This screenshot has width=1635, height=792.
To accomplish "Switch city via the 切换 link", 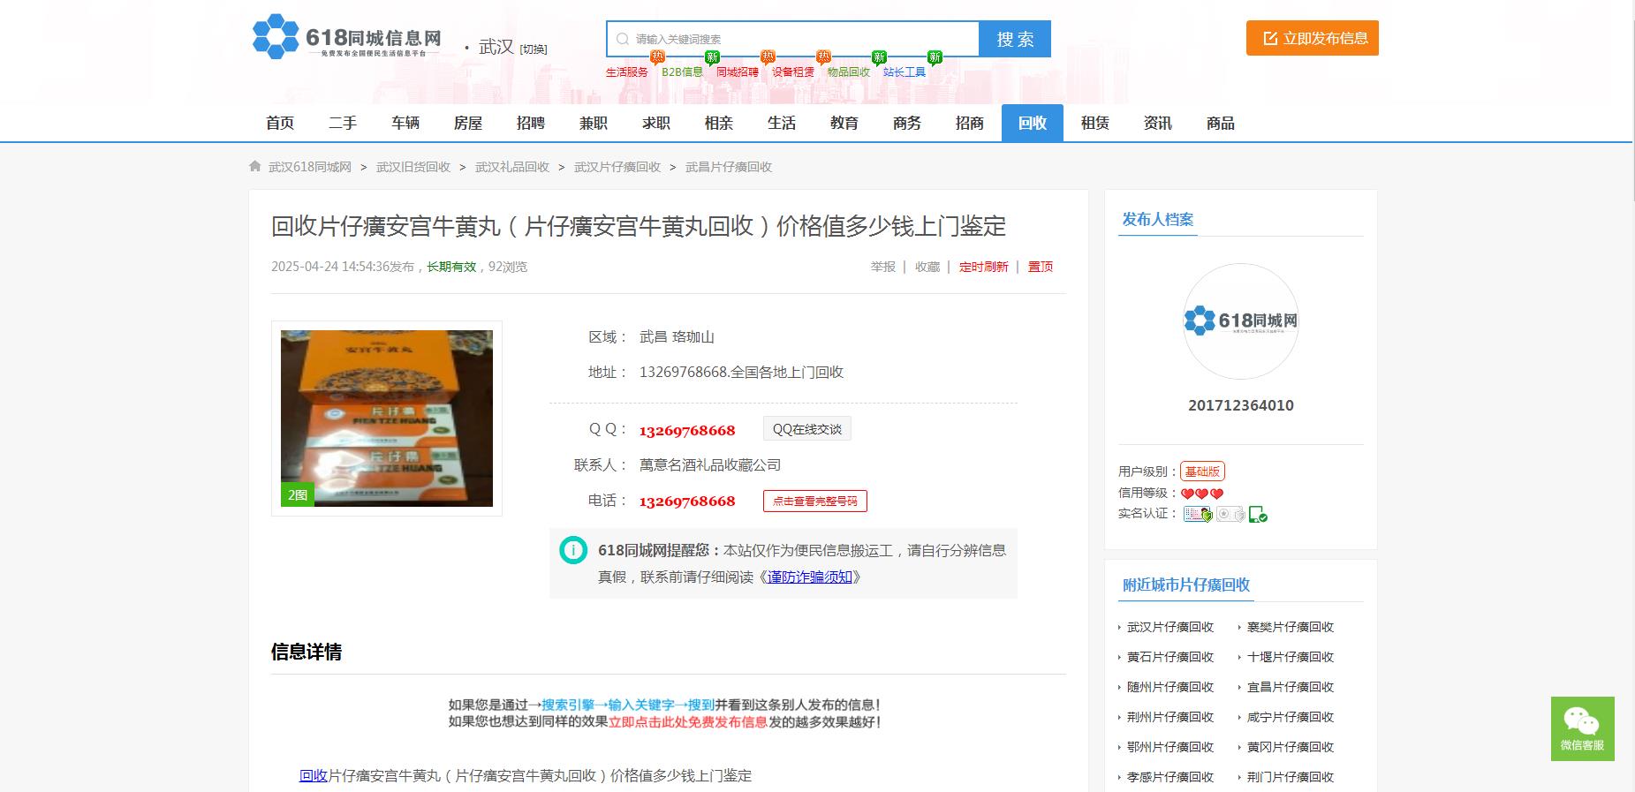I will pyautogui.click(x=534, y=49).
